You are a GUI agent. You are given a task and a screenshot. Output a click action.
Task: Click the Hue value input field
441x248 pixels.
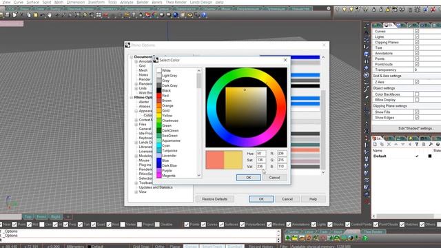pyautogui.click(x=261, y=154)
